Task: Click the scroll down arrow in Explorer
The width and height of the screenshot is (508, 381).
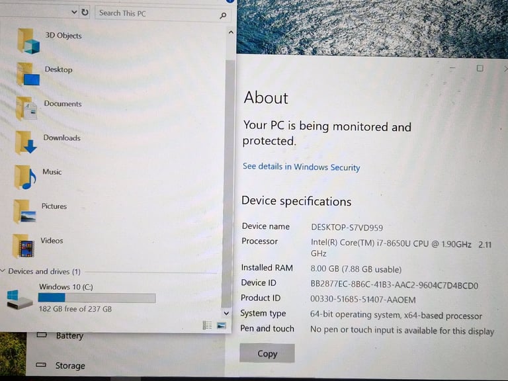Action: 226,314
